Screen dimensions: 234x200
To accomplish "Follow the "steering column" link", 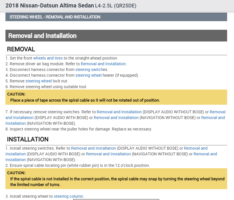I will point(69,196).
